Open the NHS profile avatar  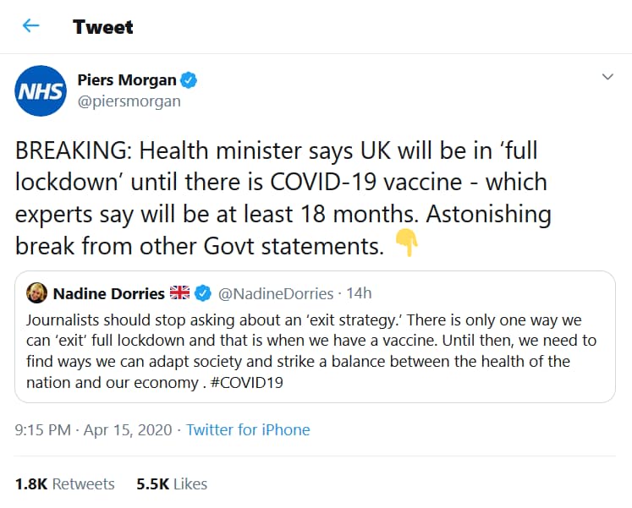click(x=40, y=90)
